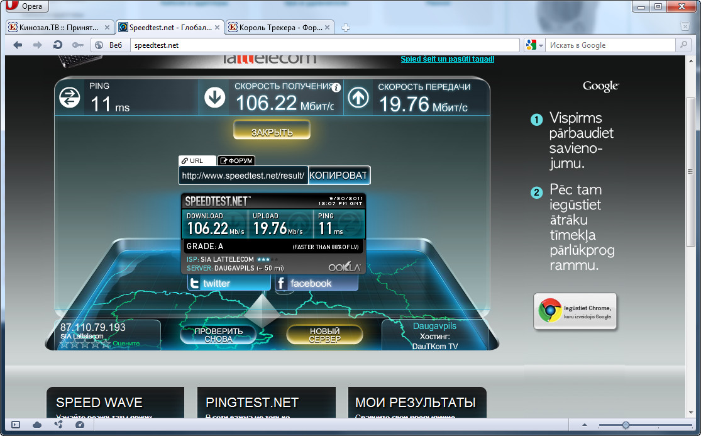701x436 pixels.
Task: Click the Daugavpils server name
Action: 434,326
